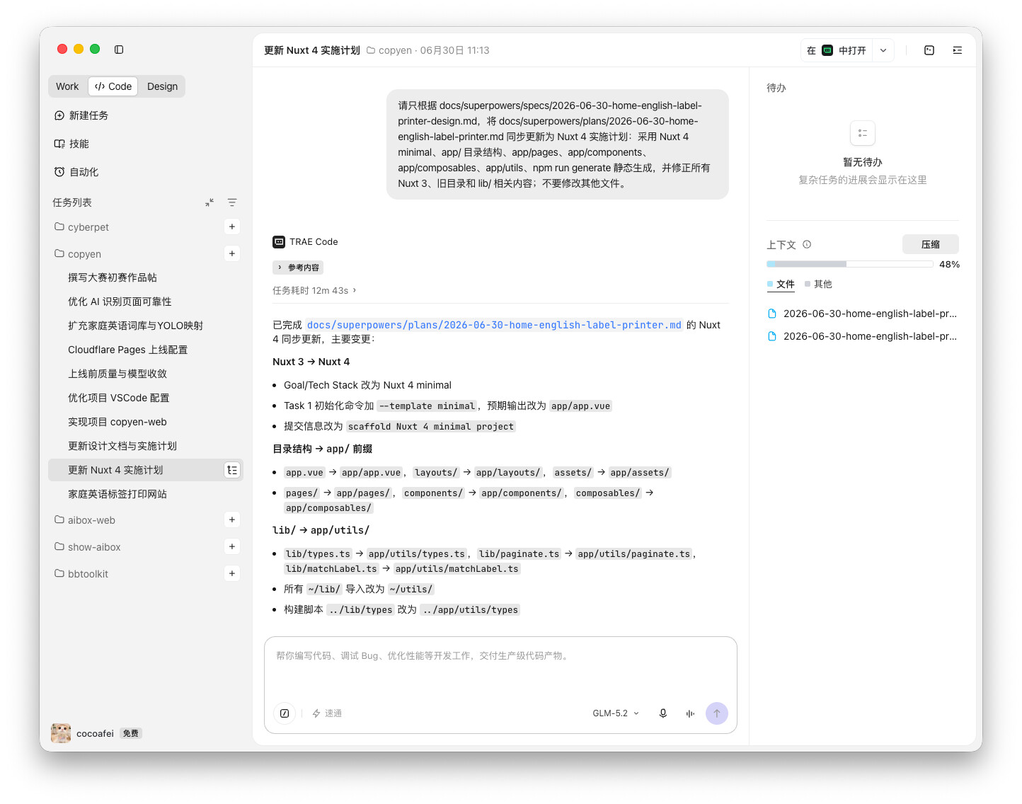Expand task duration 12m 43s details
The height and width of the screenshot is (804, 1022).
pos(315,290)
